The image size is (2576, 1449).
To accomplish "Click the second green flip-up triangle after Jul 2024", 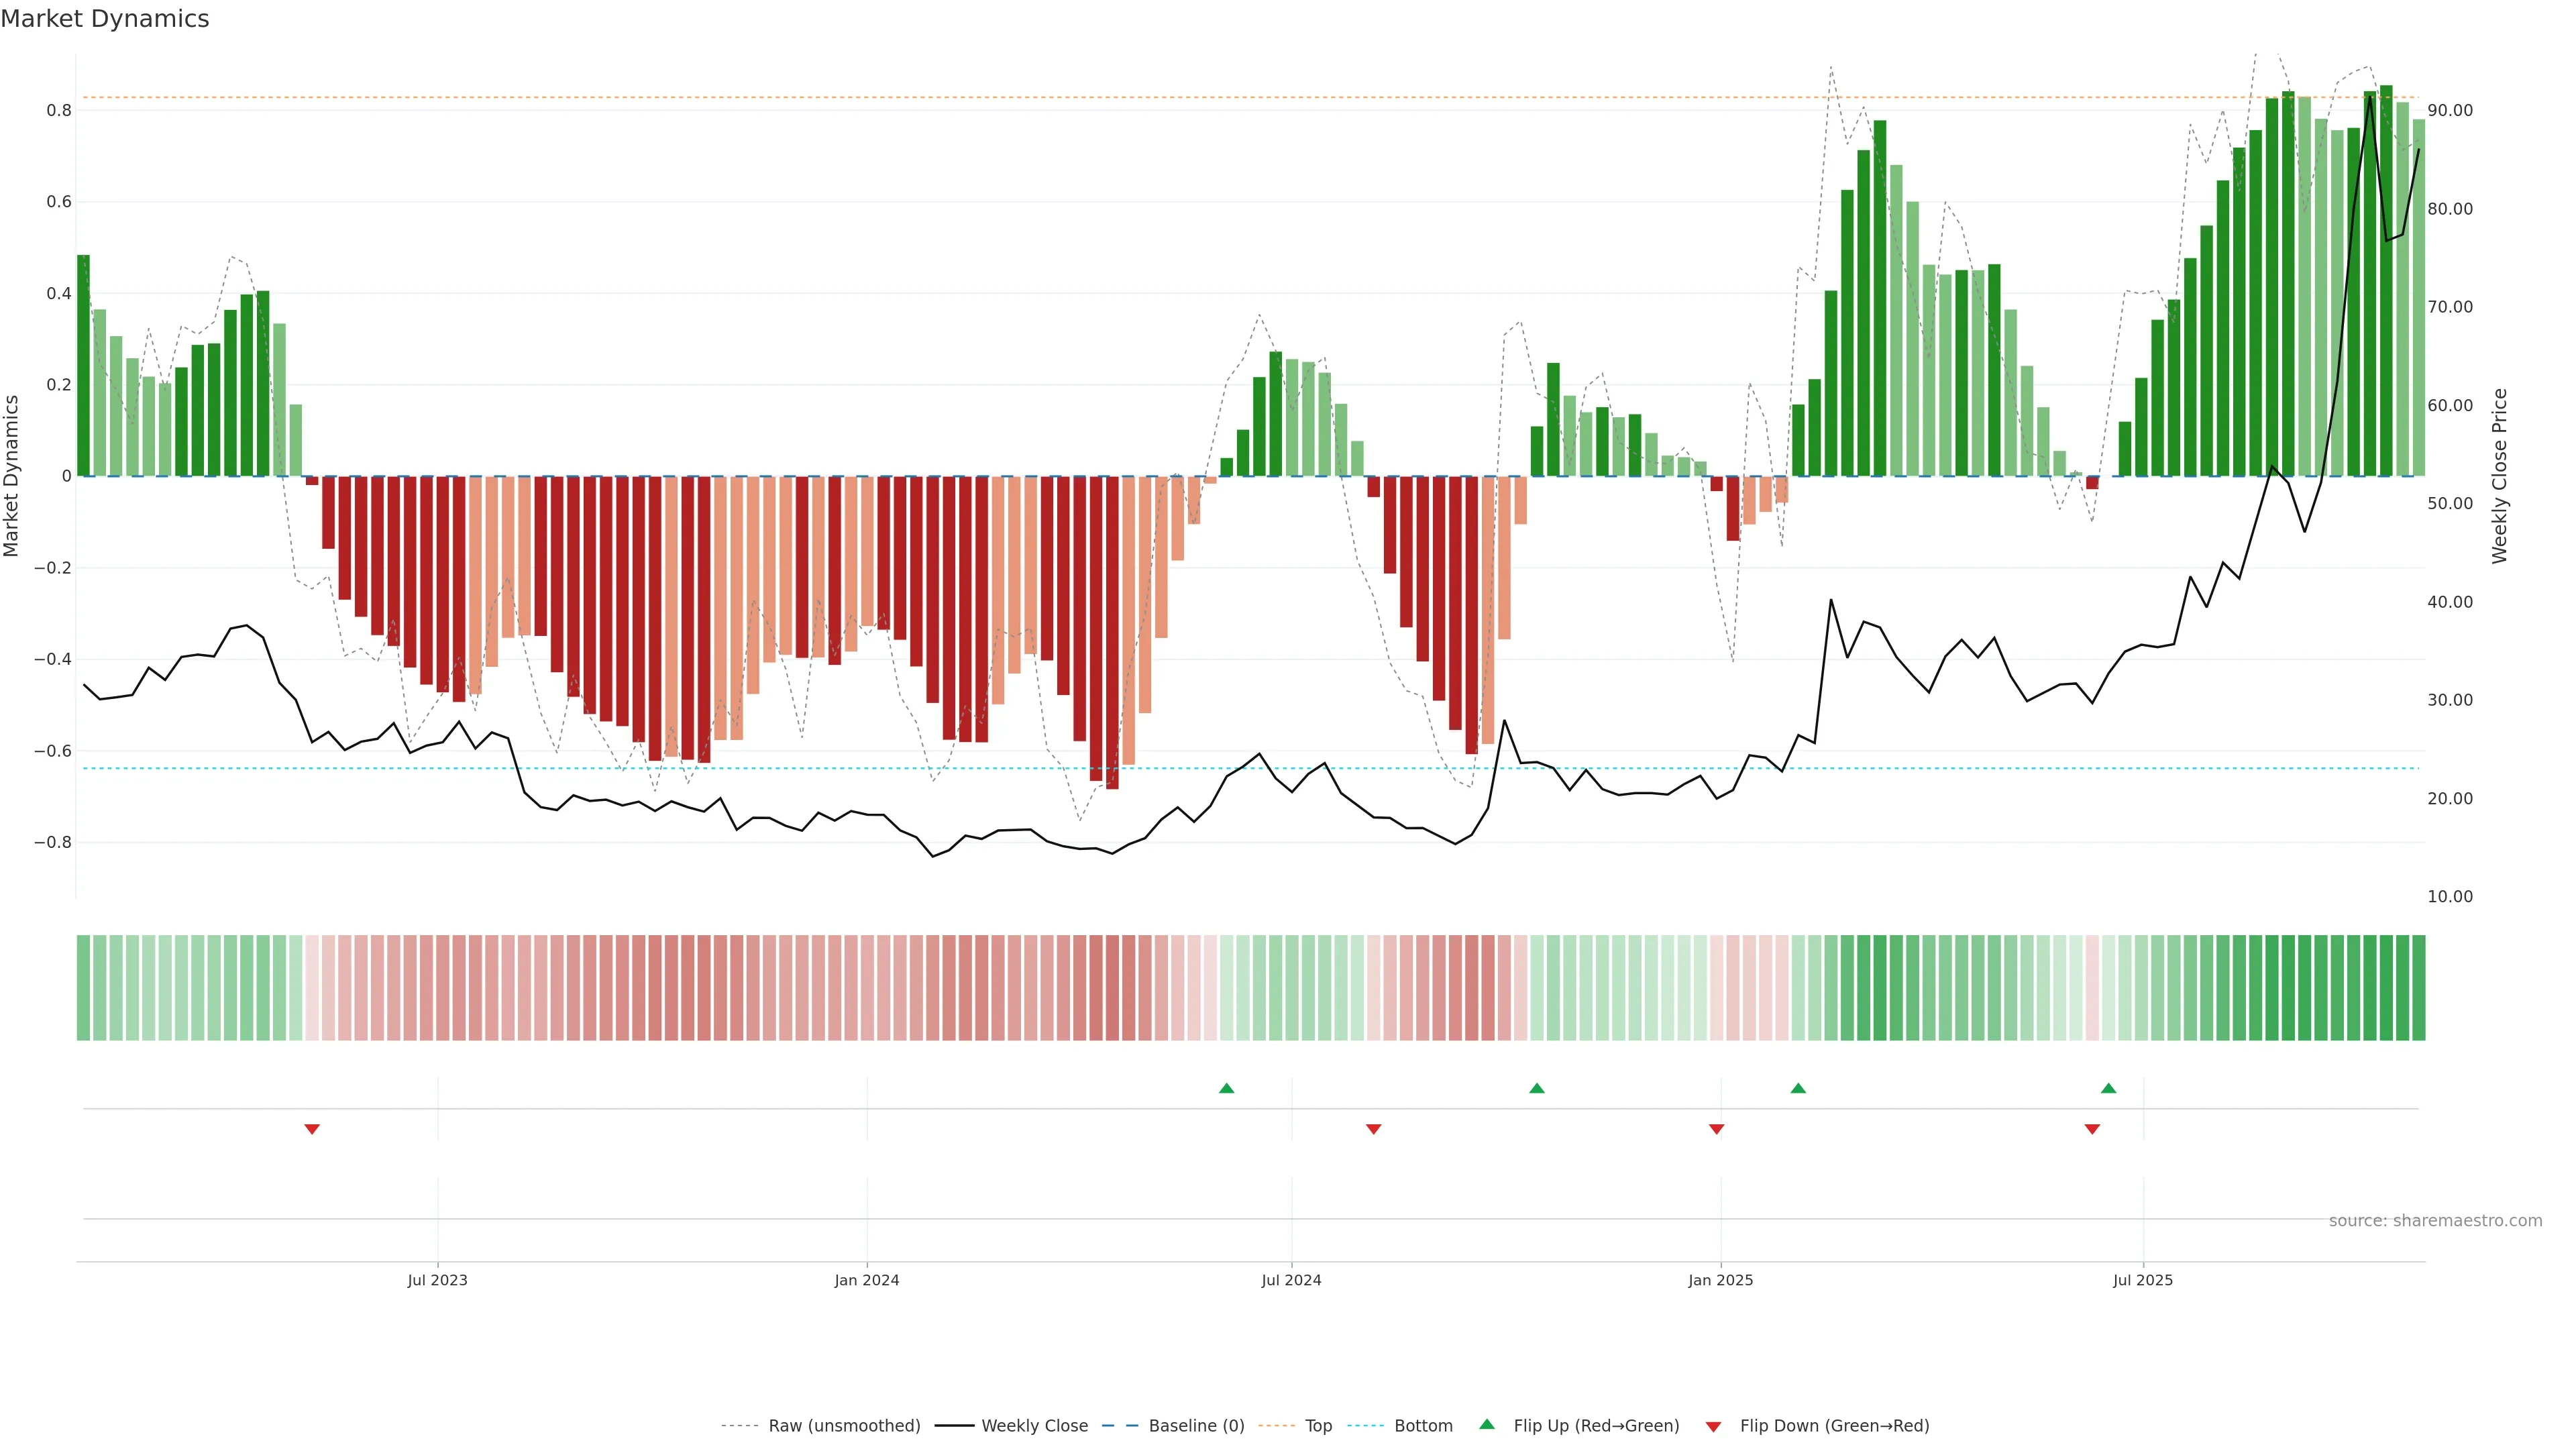I will (1537, 1088).
